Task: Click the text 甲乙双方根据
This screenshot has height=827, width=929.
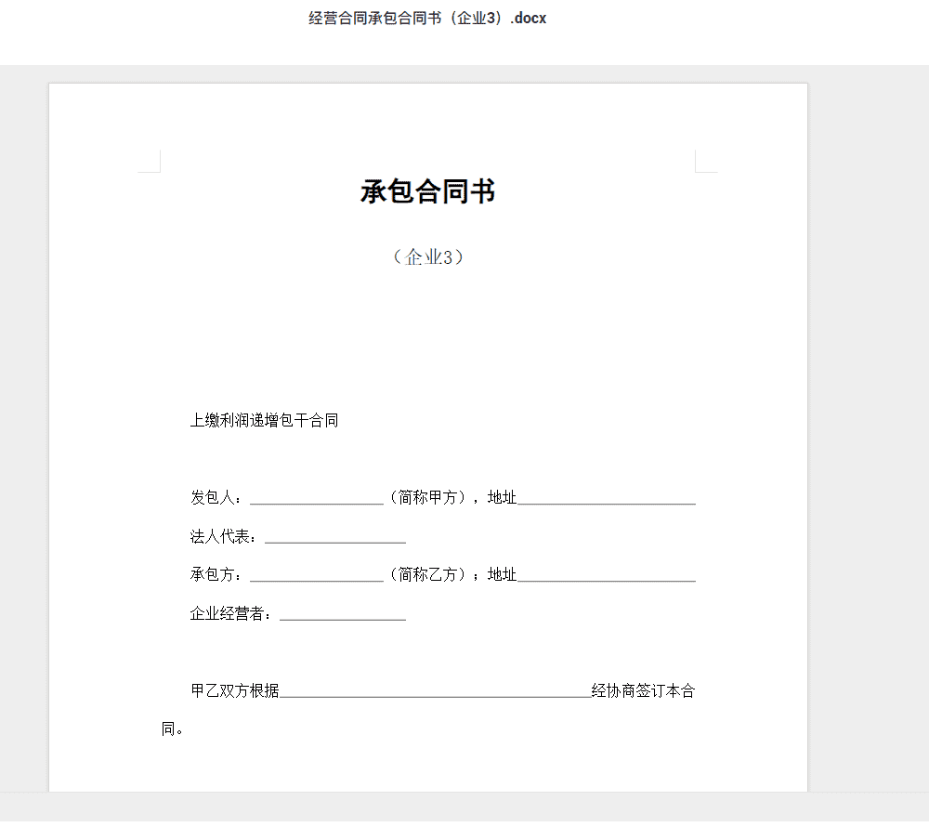Action: (x=235, y=690)
